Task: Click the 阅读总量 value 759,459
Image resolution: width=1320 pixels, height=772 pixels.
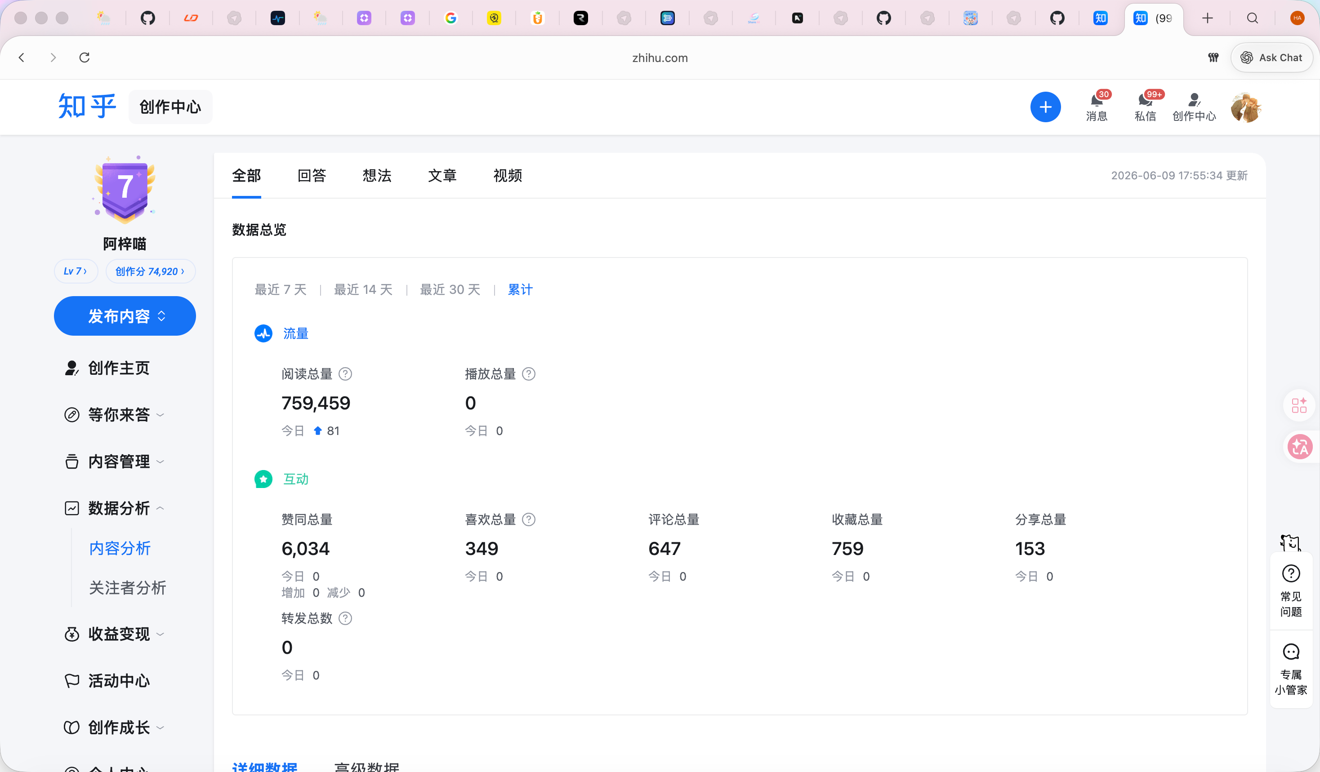Action: point(316,403)
